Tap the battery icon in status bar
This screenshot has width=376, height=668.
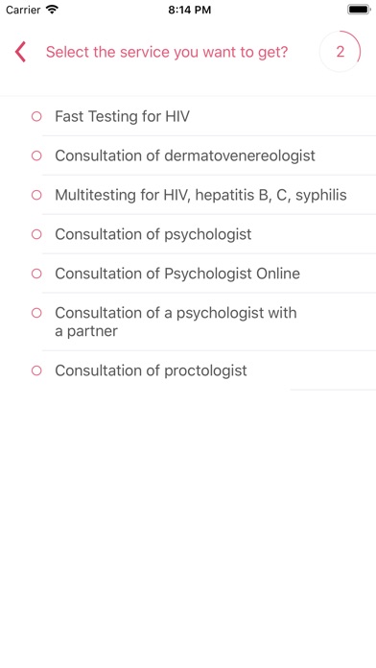(359, 10)
